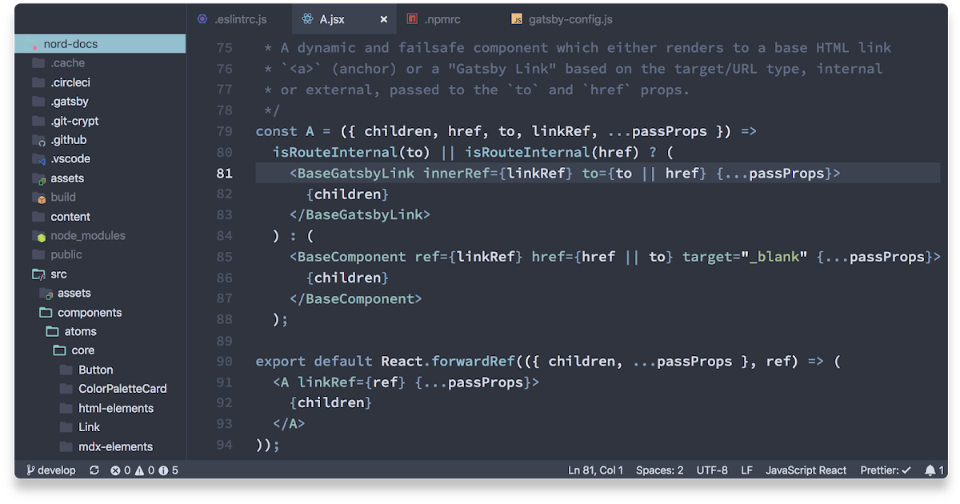Switch to the .eslintrc.js tab

click(240, 18)
